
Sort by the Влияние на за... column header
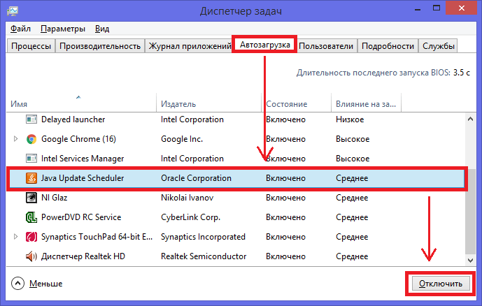(366, 103)
